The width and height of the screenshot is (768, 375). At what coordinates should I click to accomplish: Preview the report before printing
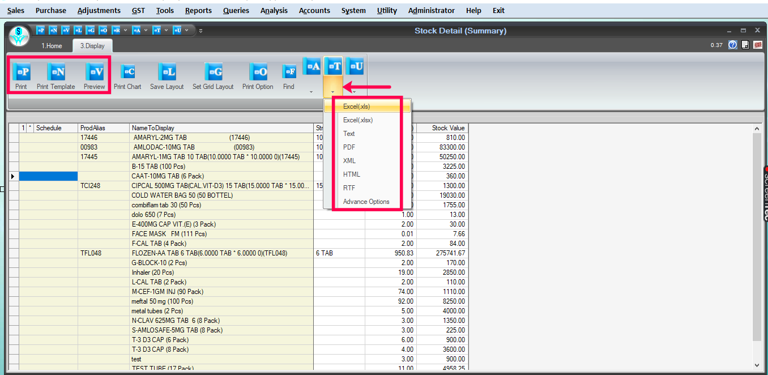point(94,75)
